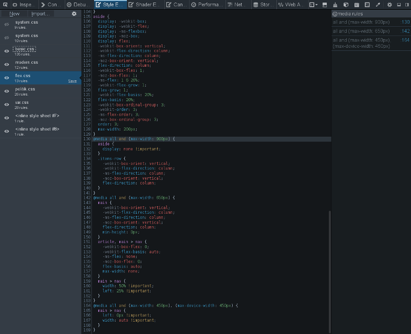Open the developer toolbox settings gear
This screenshot has width=411, height=334.
389,5
